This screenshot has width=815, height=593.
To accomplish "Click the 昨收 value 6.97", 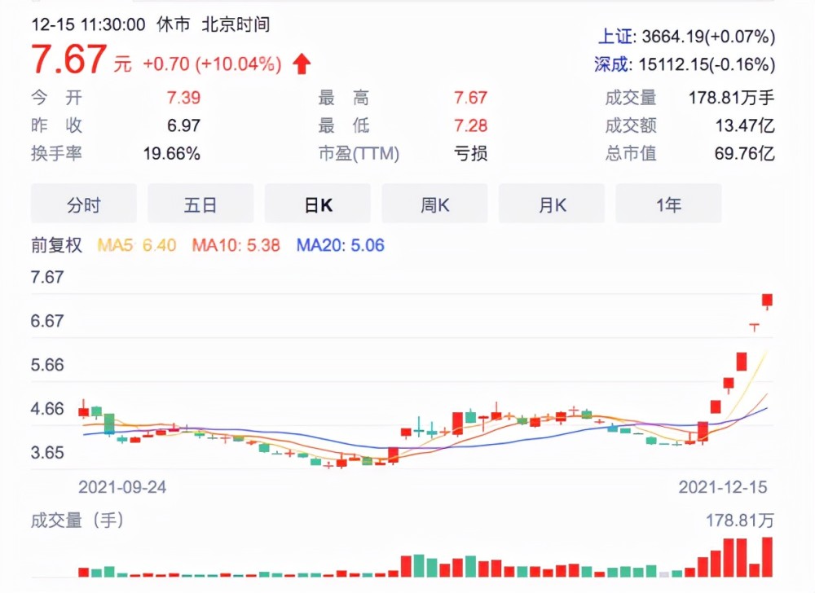I will pos(183,125).
